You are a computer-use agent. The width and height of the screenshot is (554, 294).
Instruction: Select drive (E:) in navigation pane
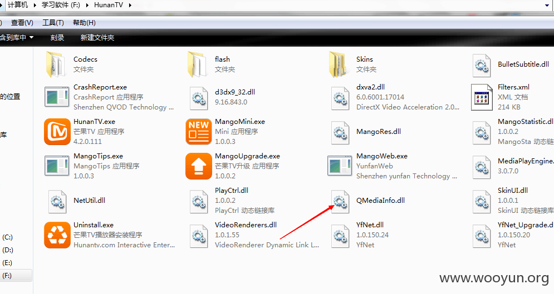[x=7, y=263]
